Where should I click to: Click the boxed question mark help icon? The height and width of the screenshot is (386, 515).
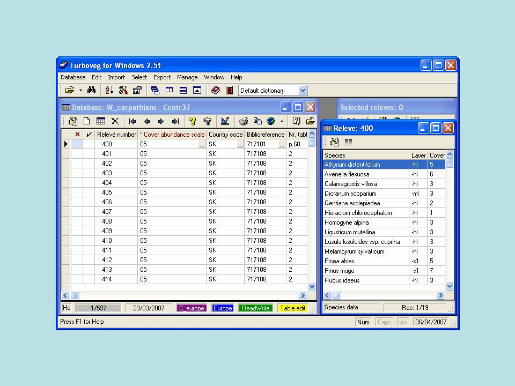[296, 122]
